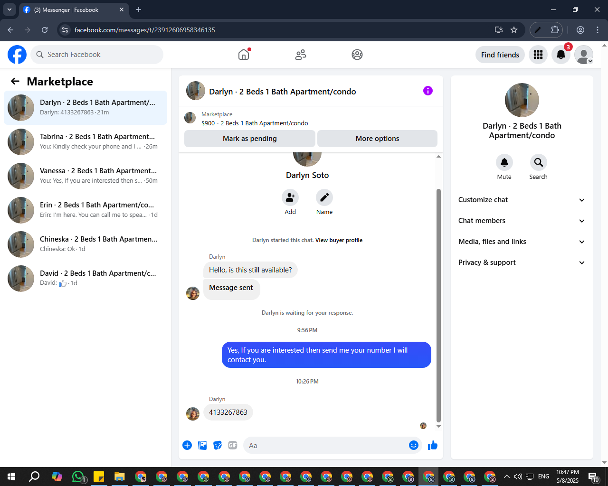This screenshot has width=608, height=486.
Task: Open Tabrina conversation in list
Action: pyautogui.click(x=85, y=142)
